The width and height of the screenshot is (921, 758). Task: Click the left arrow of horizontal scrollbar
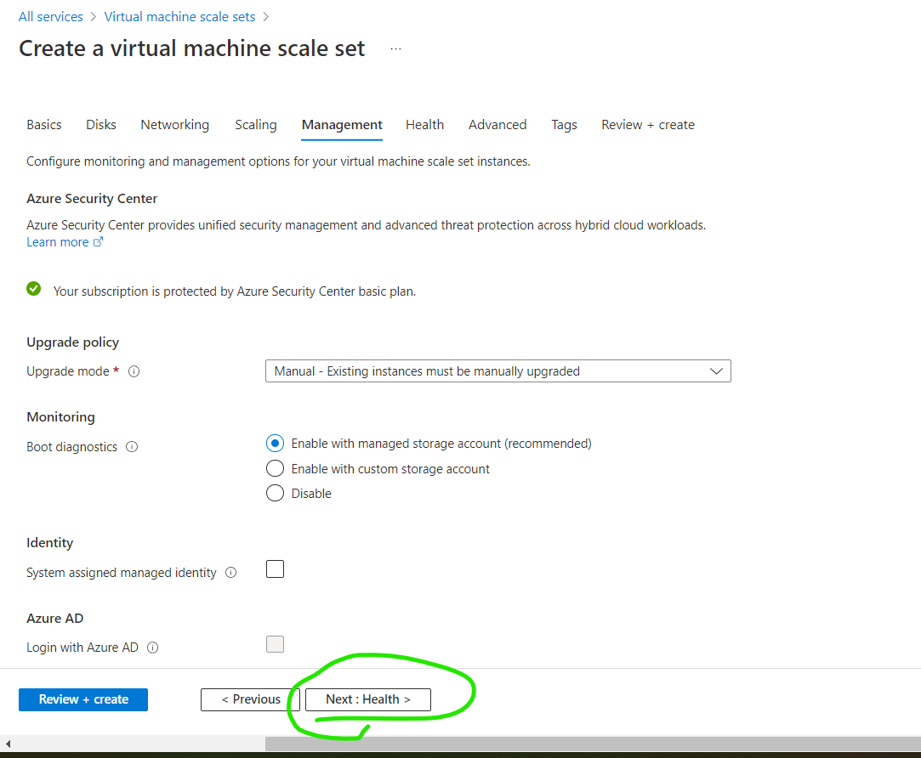click(x=8, y=744)
